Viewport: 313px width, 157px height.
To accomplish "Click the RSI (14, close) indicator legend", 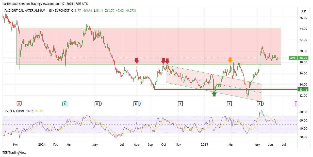I will click(14, 111).
